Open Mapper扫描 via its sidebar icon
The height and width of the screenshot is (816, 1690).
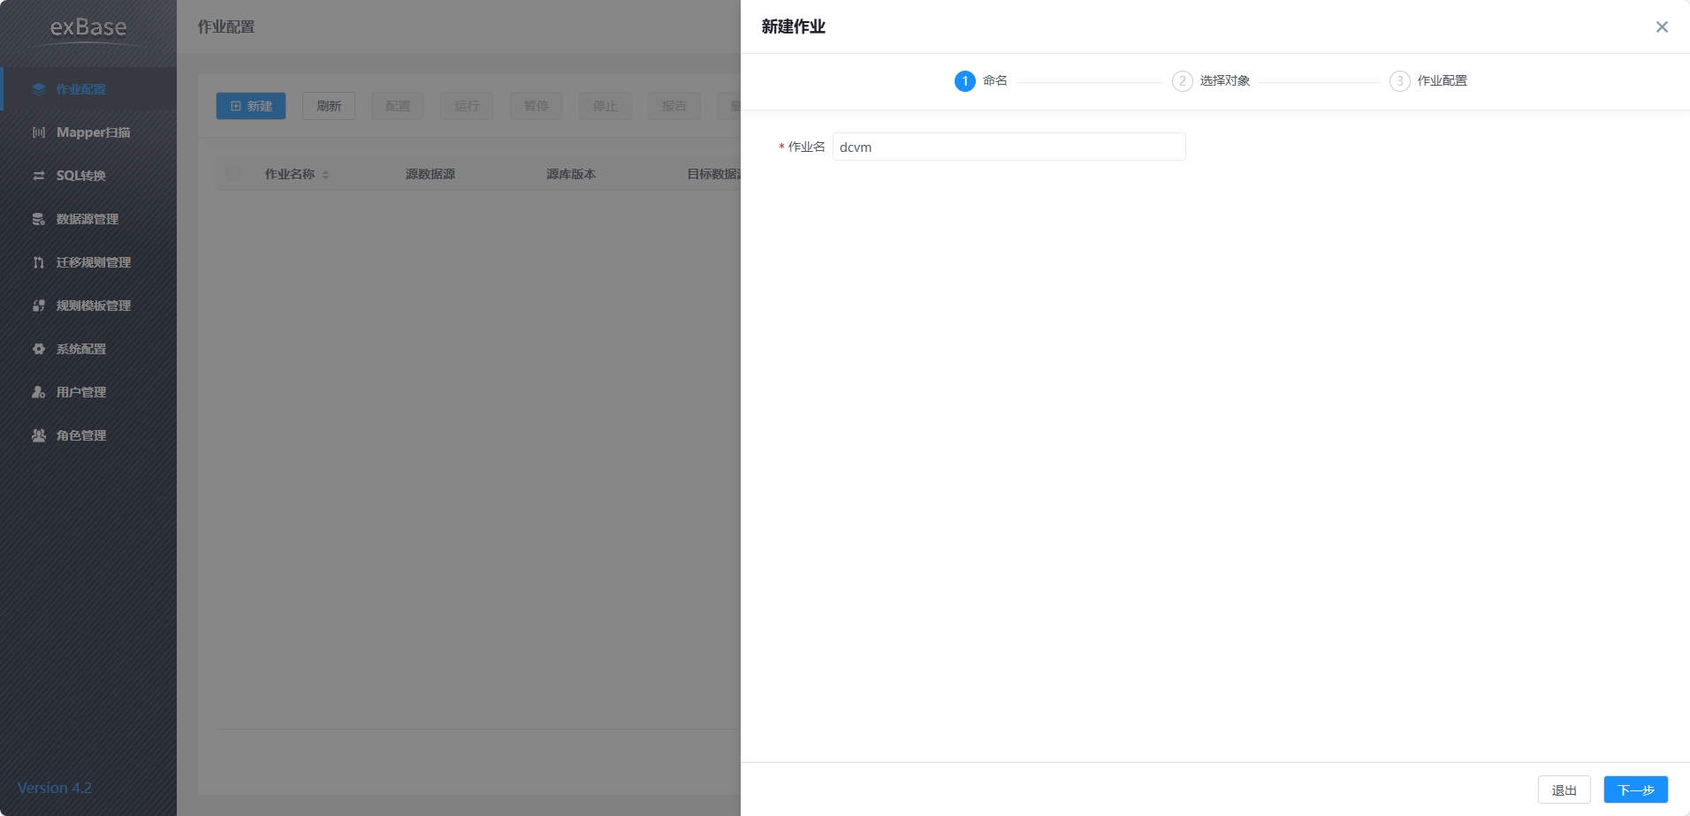coord(38,132)
